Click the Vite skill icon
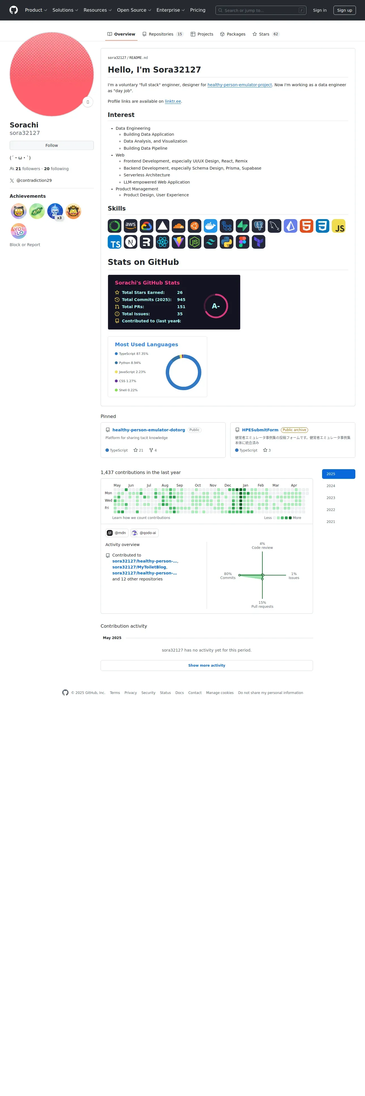365x1096 pixels. pos(179,242)
